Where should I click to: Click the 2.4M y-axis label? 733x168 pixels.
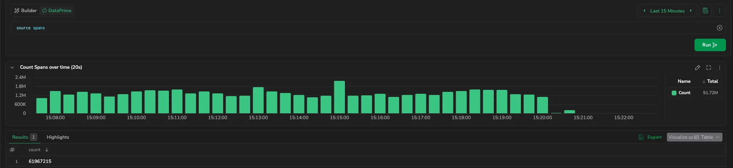tap(20, 77)
